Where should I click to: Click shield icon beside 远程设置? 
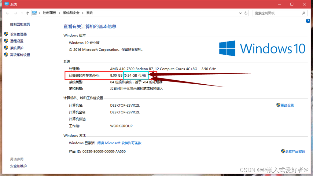click(6, 41)
